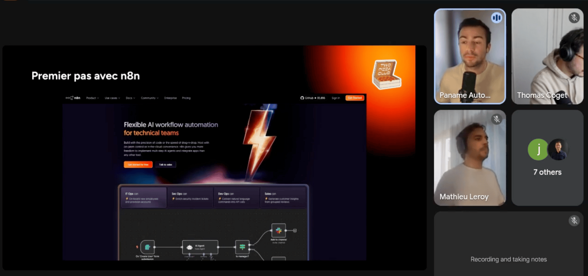The width and height of the screenshot is (588, 276).
Task: Select Thomas Coget's video tile
Action: (547, 56)
